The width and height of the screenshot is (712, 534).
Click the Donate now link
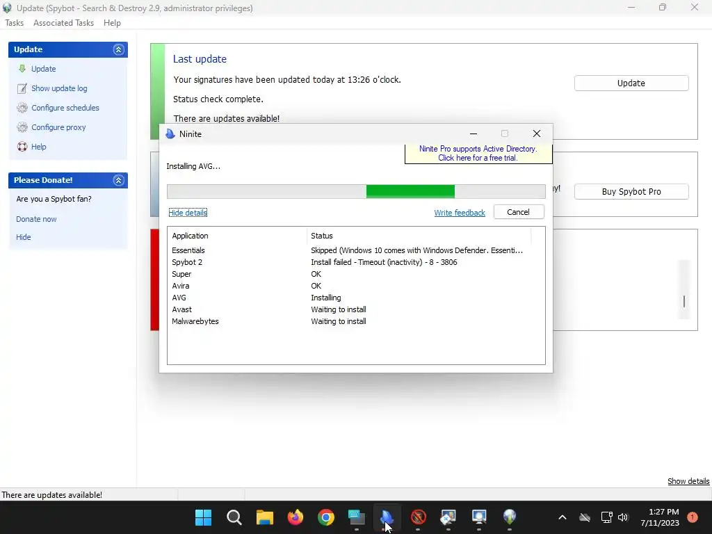36,219
